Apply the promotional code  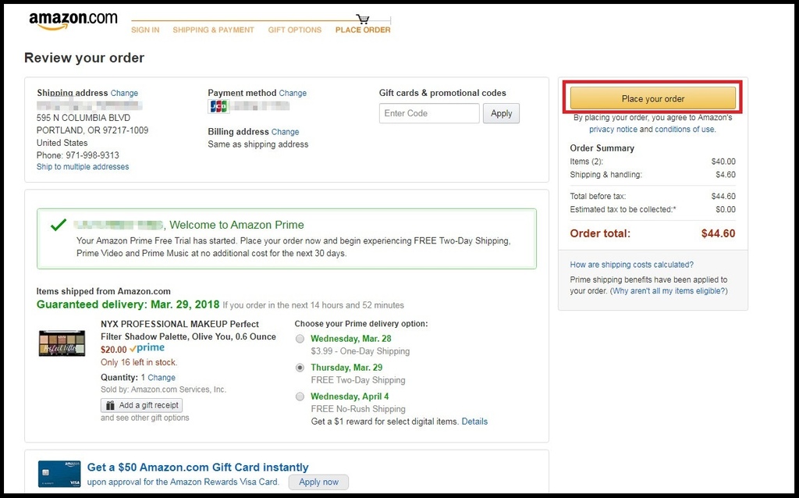coord(501,113)
